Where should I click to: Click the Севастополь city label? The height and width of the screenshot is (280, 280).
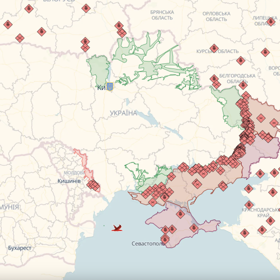tap(148, 243)
